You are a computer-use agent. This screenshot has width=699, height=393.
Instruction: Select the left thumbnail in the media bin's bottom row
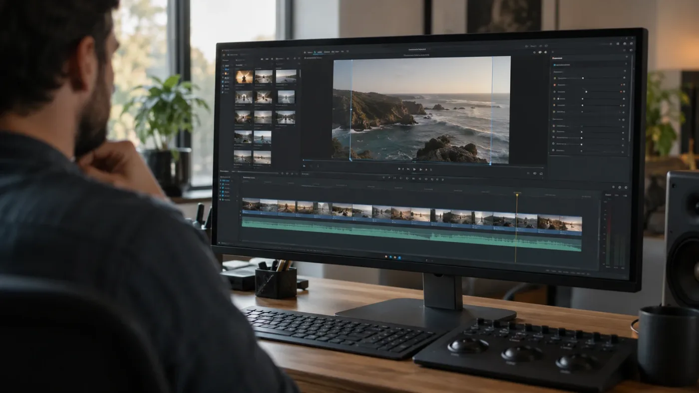[x=243, y=157]
